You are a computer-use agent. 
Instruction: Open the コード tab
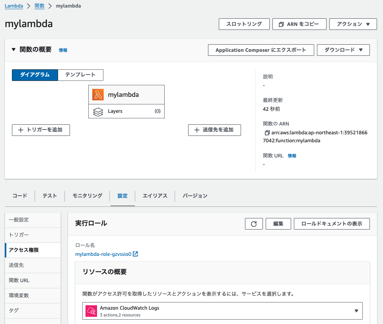20,196
